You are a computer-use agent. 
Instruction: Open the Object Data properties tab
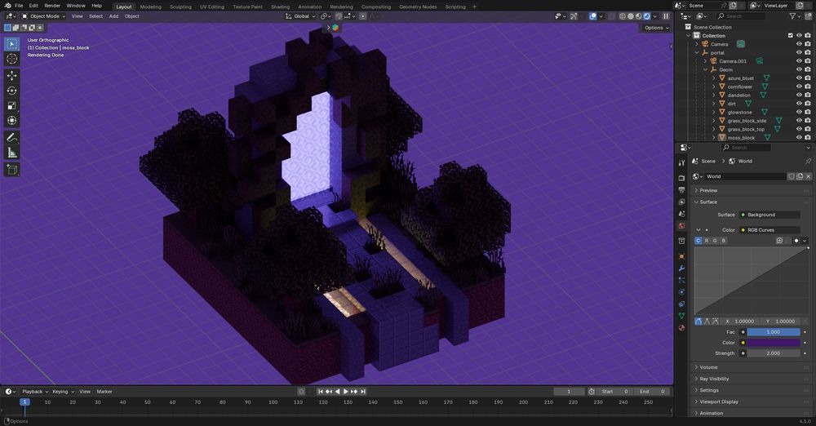click(681, 316)
